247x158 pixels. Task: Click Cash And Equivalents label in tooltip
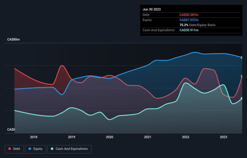coord(159,30)
